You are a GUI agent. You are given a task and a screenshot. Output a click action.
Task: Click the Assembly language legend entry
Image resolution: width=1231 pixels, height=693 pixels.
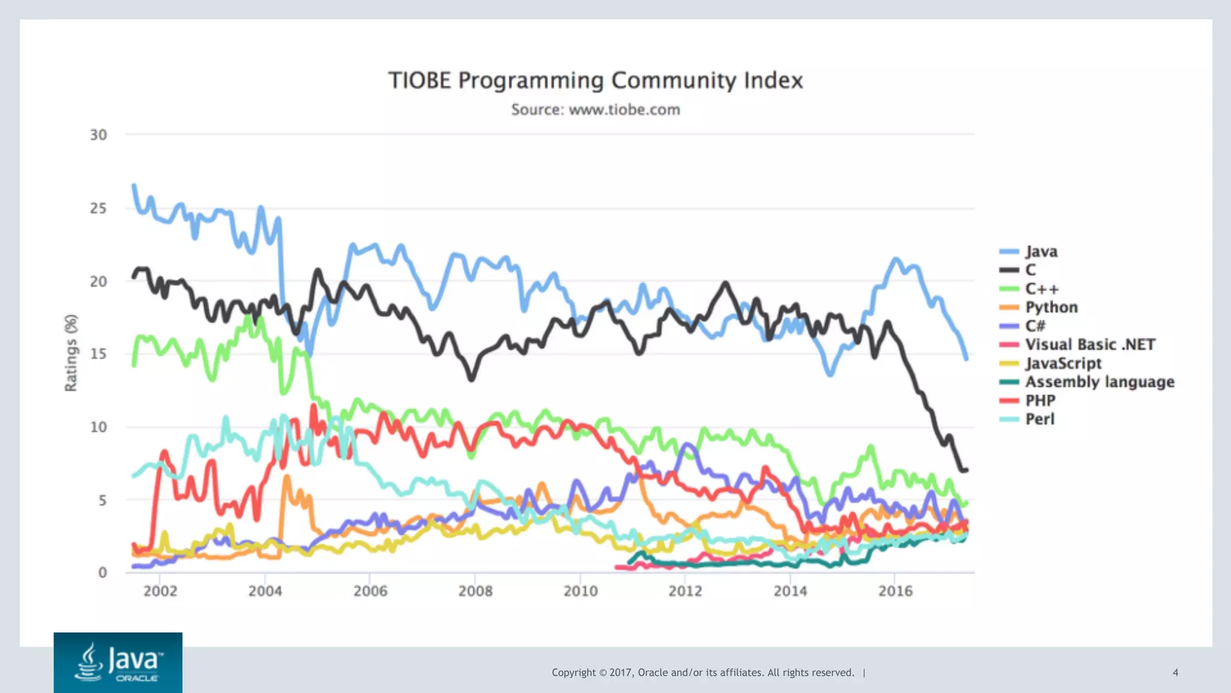click(1099, 382)
